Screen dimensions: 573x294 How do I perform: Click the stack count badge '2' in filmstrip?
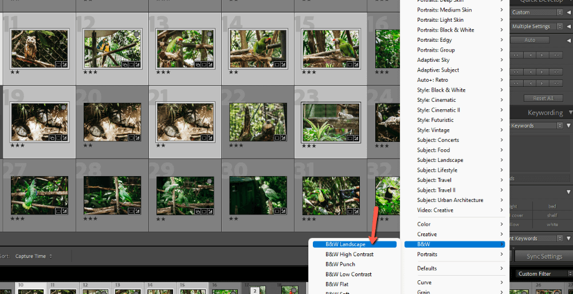point(255,291)
